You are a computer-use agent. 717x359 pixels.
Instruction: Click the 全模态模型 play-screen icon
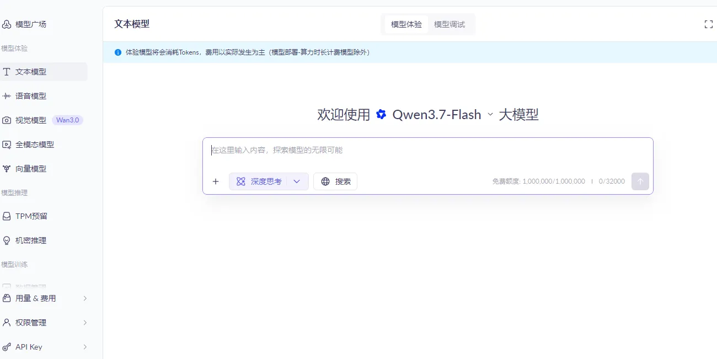click(x=7, y=144)
